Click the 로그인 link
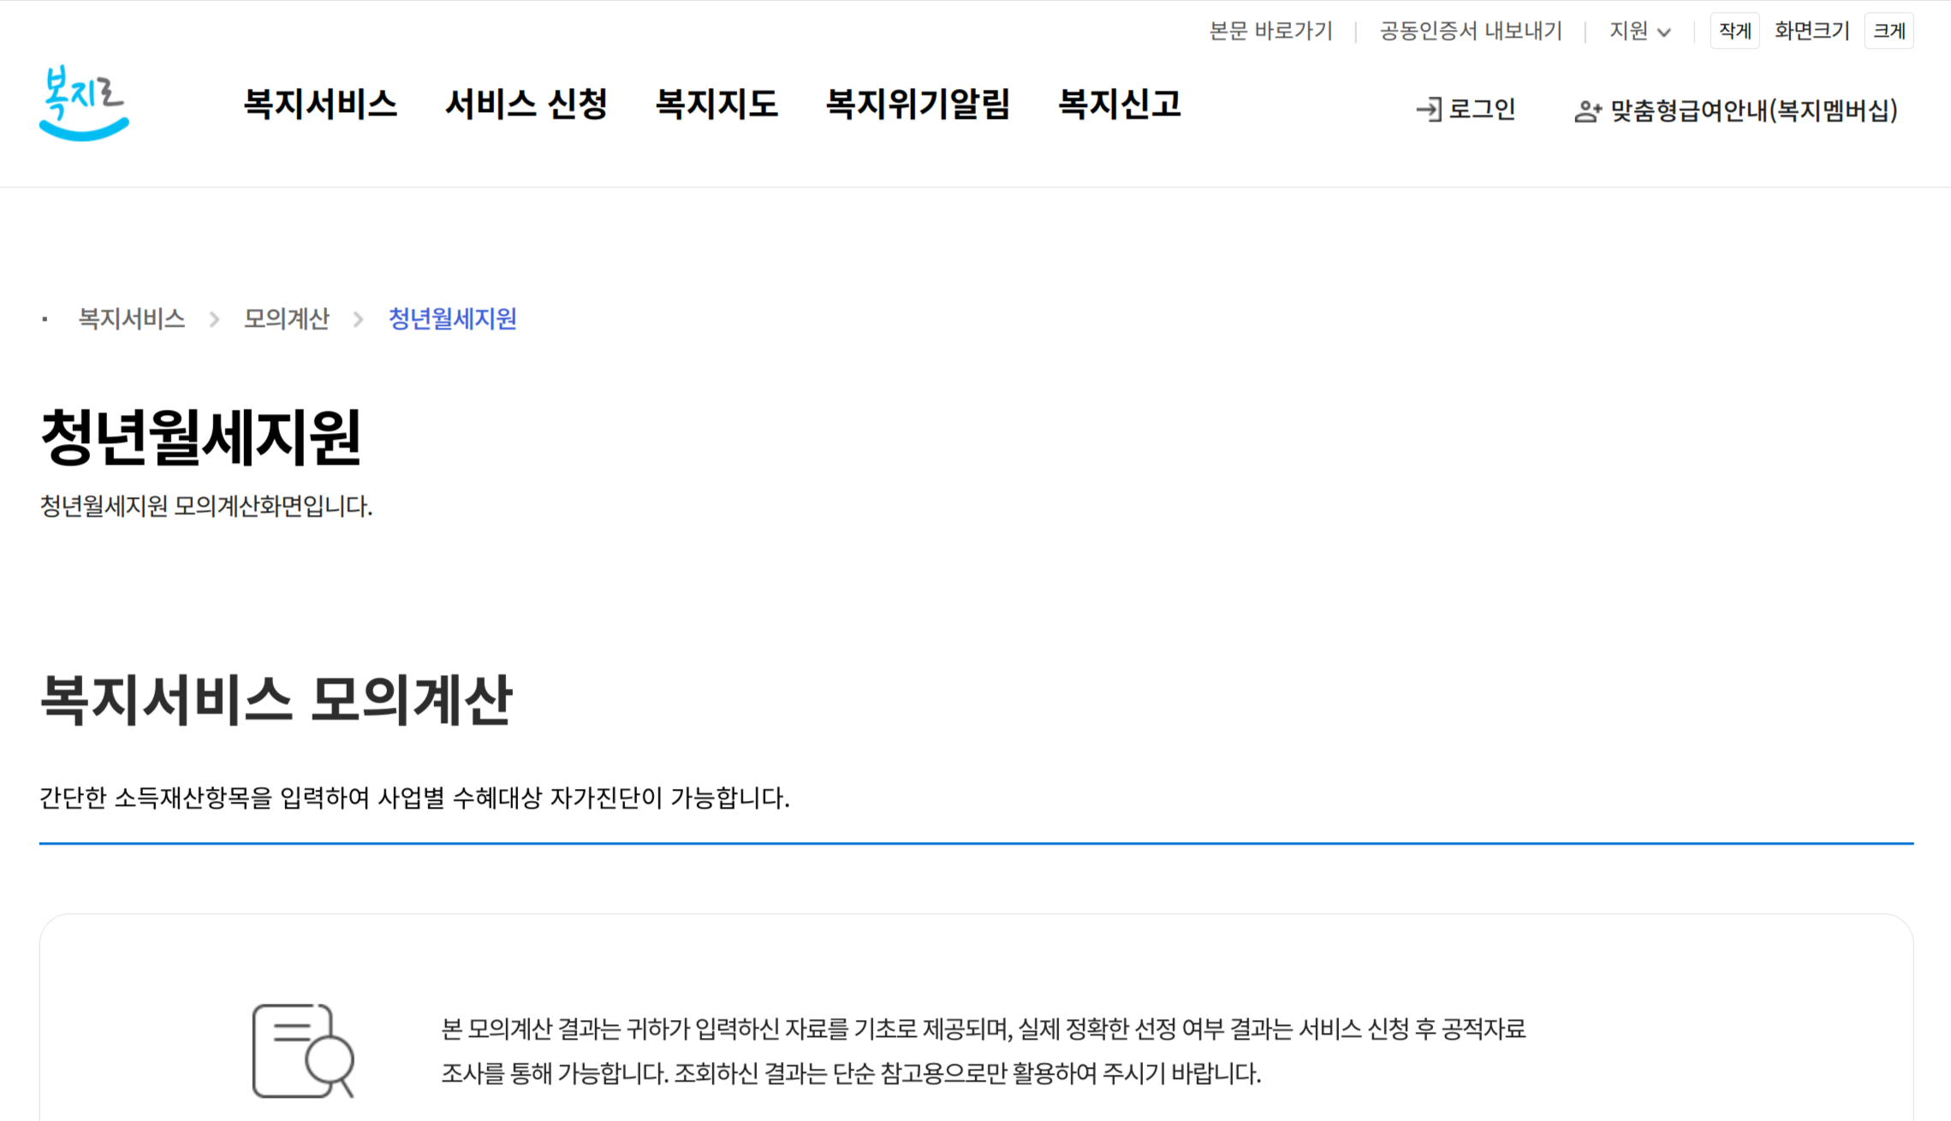The image size is (1951, 1121). (1481, 110)
